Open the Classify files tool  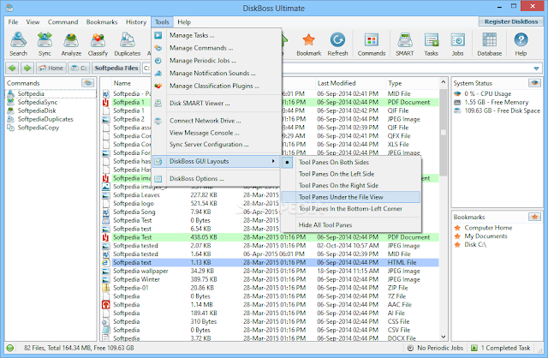98,44
